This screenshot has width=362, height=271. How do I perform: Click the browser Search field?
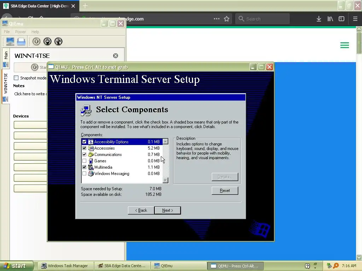pyautogui.click(x=262, y=19)
